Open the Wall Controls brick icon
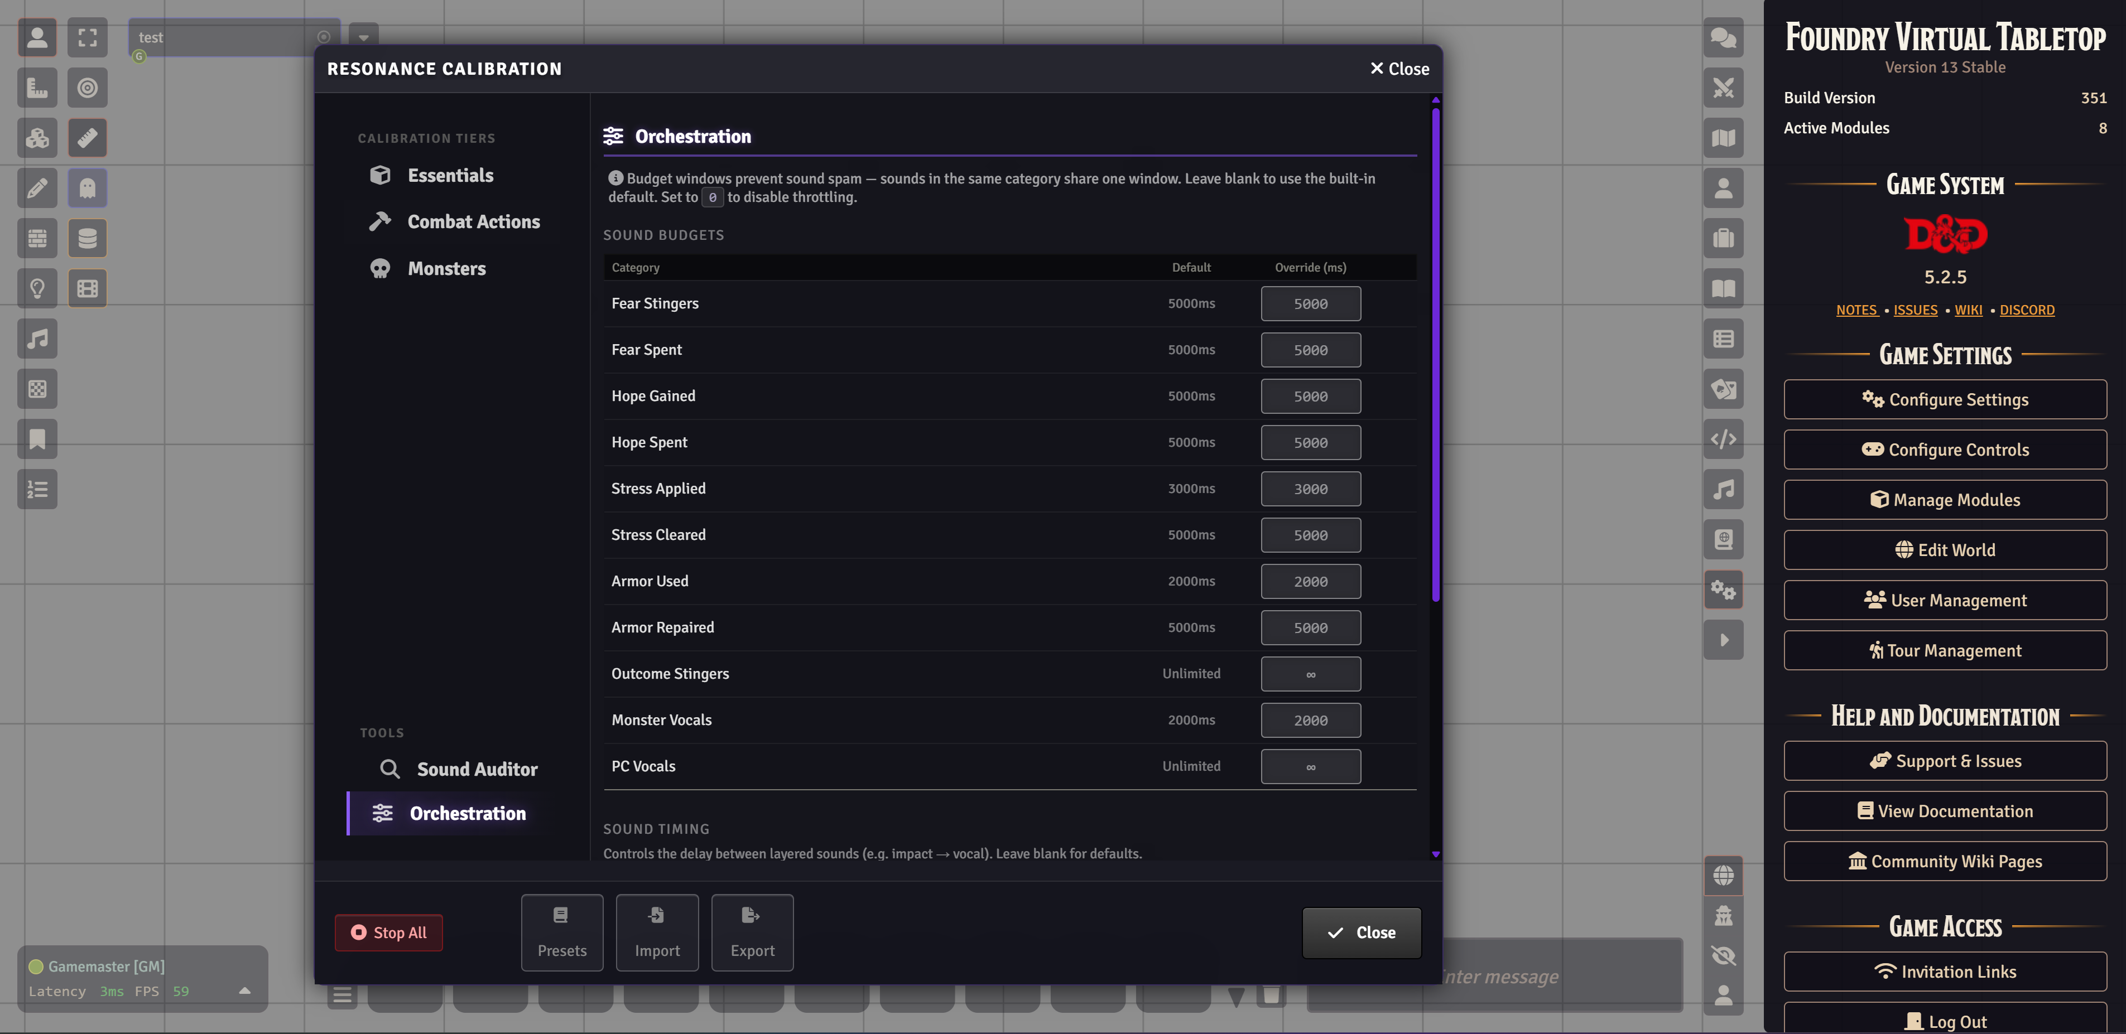Image resolution: width=2126 pixels, height=1034 pixels. click(37, 239)
